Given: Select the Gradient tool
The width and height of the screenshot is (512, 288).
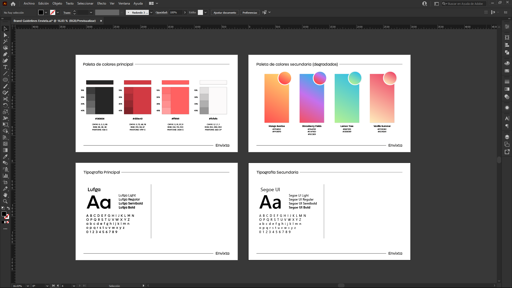Looking at the screenshot, I should click(5, 150).
